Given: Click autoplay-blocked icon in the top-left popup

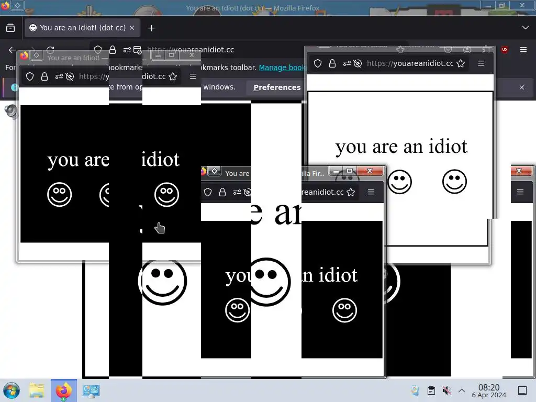Looking at the screenshot, I should 70,76.
